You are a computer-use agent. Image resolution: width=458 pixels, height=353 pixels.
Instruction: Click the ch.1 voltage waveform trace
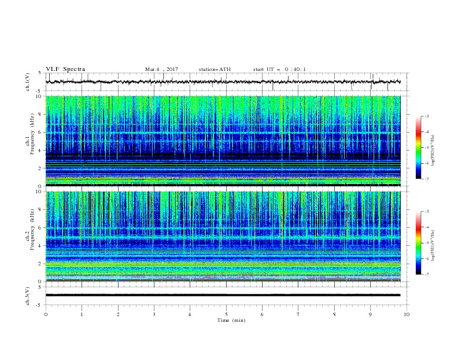click(223, 82)
